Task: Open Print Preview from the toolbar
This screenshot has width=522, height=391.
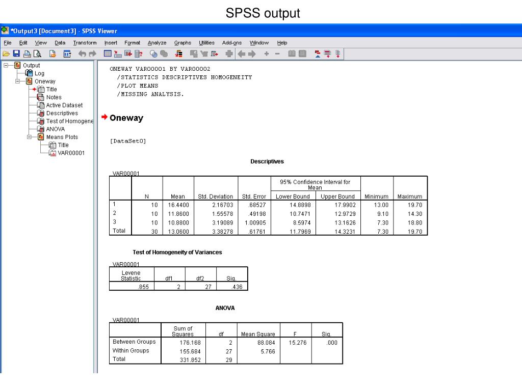Action: click(37, 53)
